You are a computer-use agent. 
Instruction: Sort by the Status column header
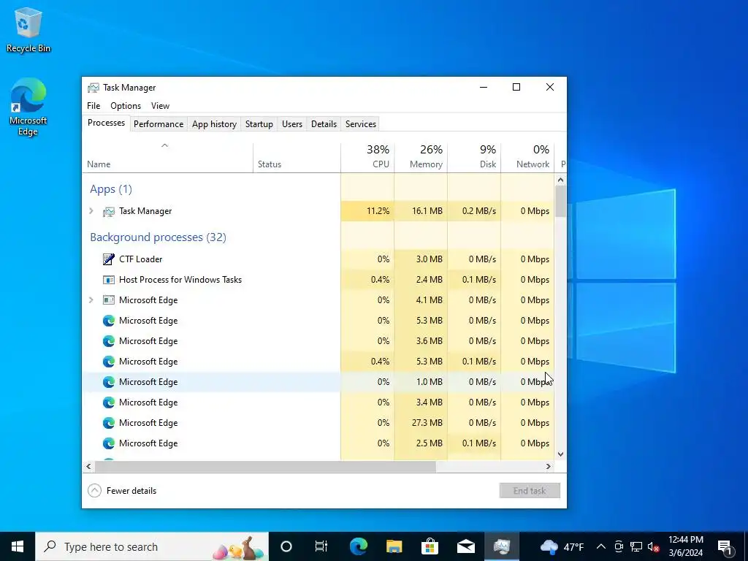(x=297, y=158)
